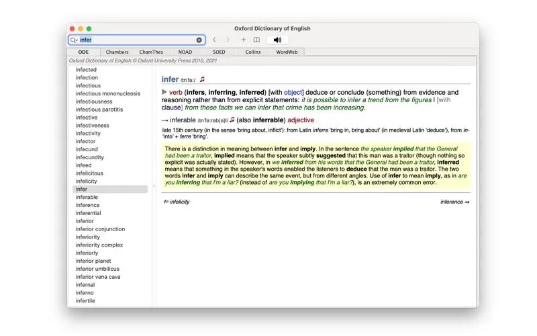The width and height of the screenshot is (537, 336).
Task: Play the music note audio beside inferable
Action: point(232,120)
